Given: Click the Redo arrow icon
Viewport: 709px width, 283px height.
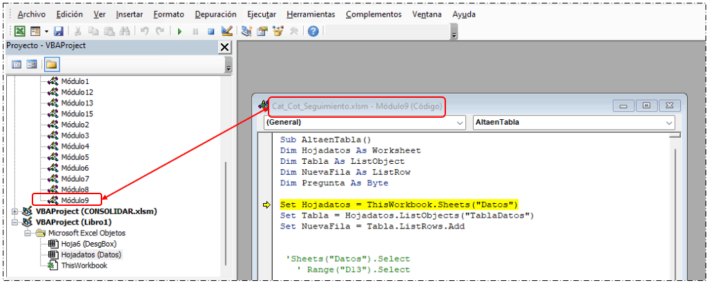Looking at the screenshot, I should tap(159, 31).
